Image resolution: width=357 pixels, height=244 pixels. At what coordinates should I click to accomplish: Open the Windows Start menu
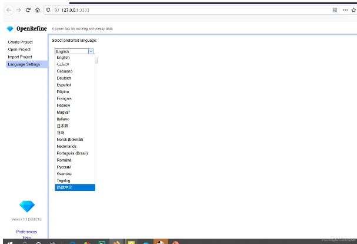pos(10,243)
